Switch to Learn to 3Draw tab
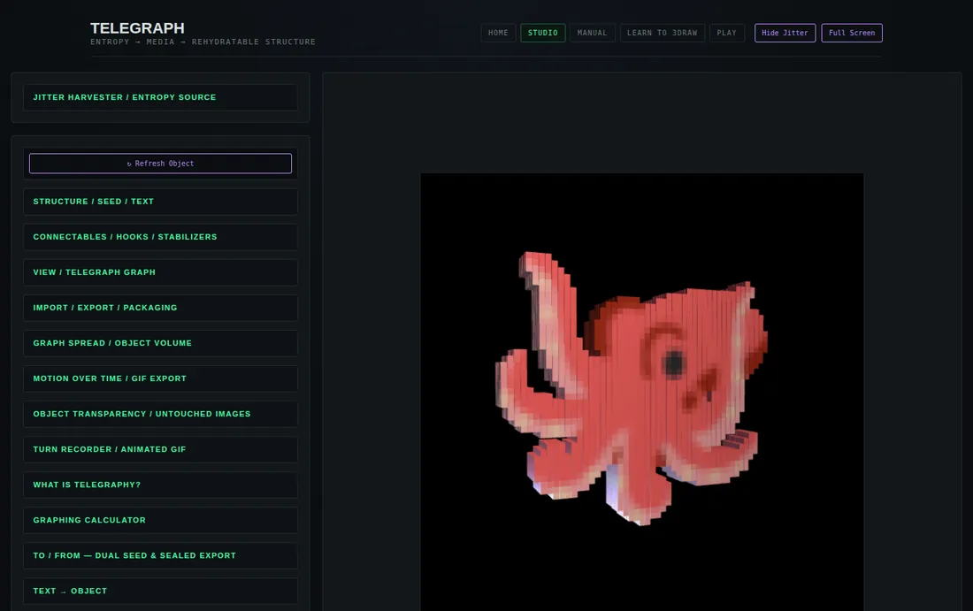Screen dimensions: 973x611 [x=663, y=33]
